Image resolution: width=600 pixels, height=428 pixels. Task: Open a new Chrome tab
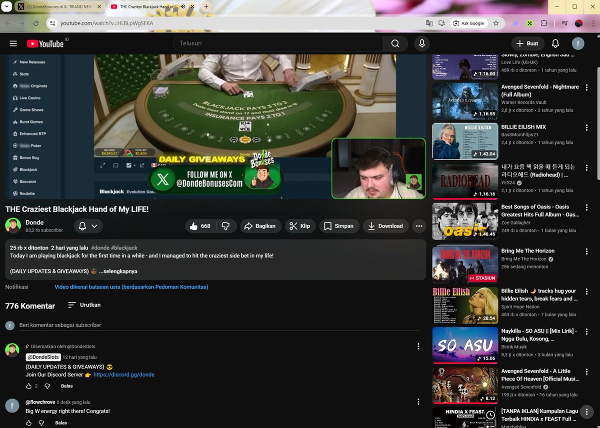206,6
